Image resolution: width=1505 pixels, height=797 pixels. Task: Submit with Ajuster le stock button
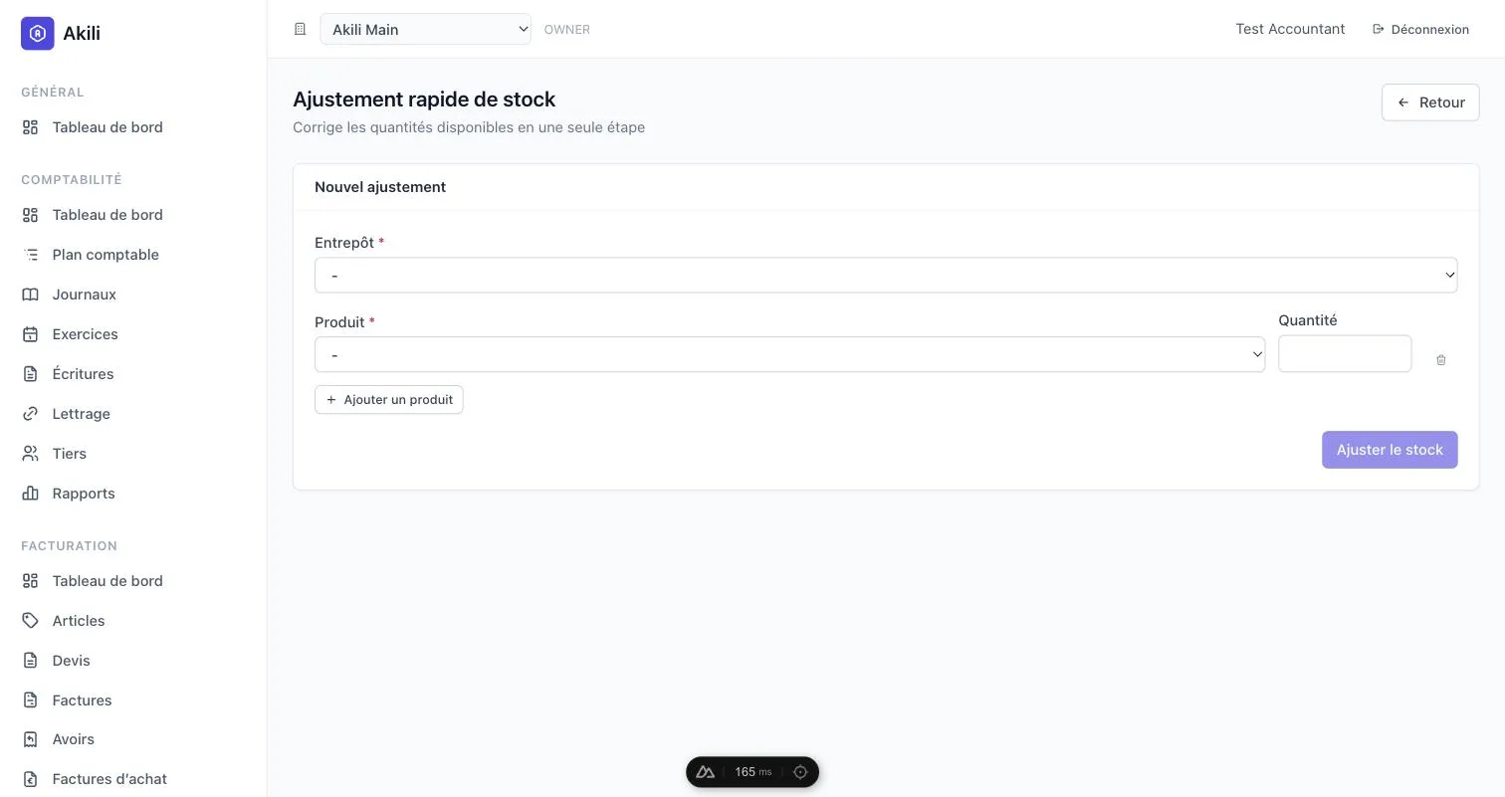click(1390, 450)
